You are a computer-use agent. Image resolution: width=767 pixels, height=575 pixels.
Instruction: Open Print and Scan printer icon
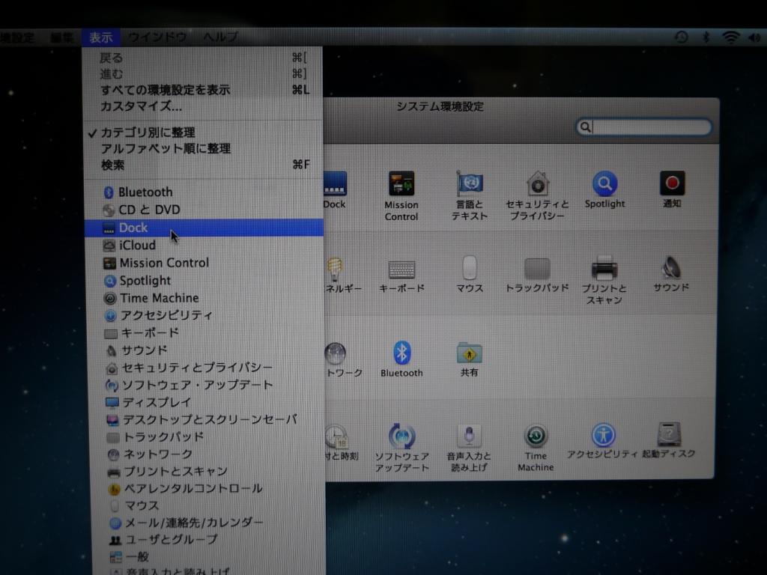(604, 268)
